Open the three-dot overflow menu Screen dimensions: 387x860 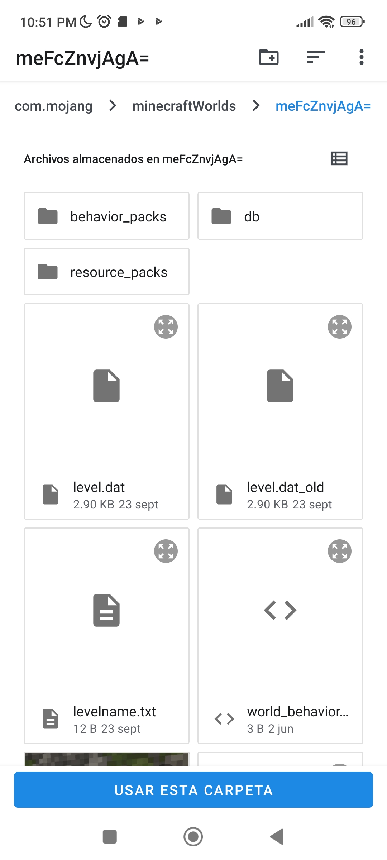361,57
